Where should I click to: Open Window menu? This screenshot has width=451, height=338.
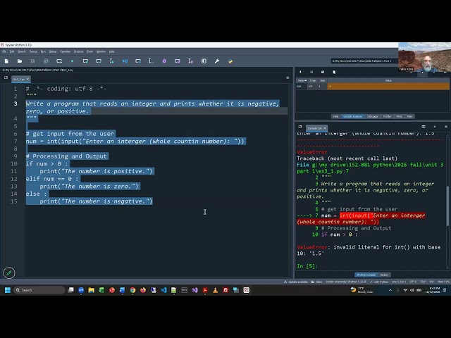pos(101,51)
